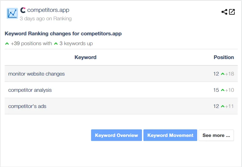Select the monitor website changes keyword
Viewport: 242px width, 167px height.
36,74
